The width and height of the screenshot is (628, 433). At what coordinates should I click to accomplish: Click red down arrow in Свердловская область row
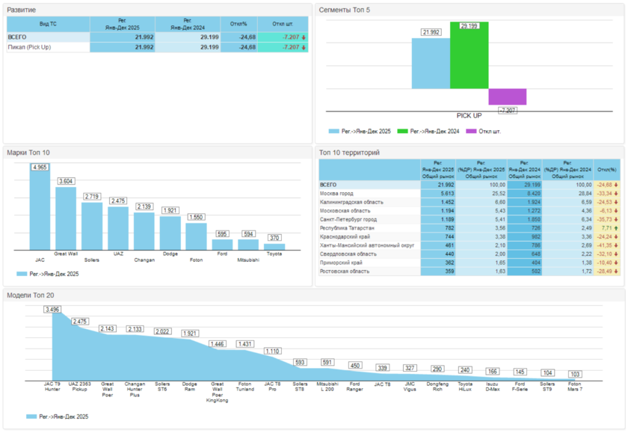coord(615,254)
